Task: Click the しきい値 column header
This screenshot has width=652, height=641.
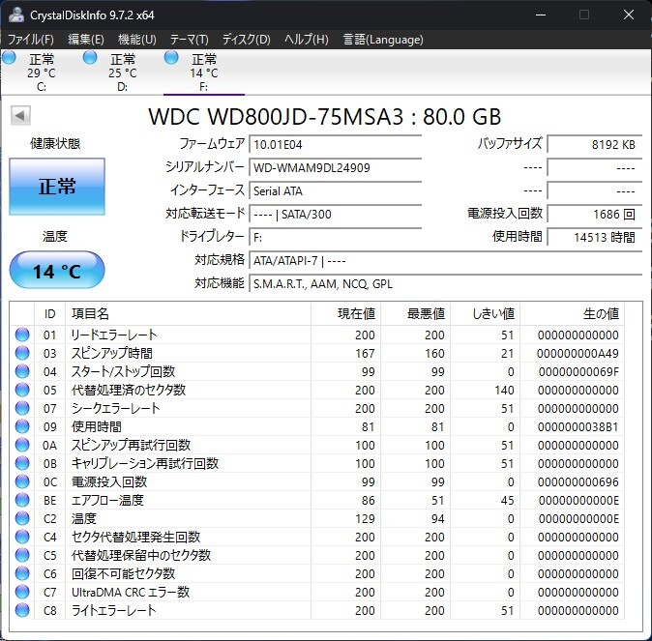Action: [485, 314]
